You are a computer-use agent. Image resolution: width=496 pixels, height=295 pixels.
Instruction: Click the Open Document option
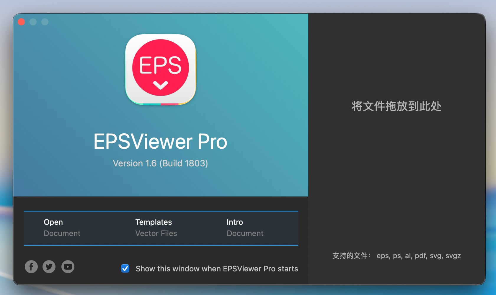pyautogui.click(x=62, y=228)
